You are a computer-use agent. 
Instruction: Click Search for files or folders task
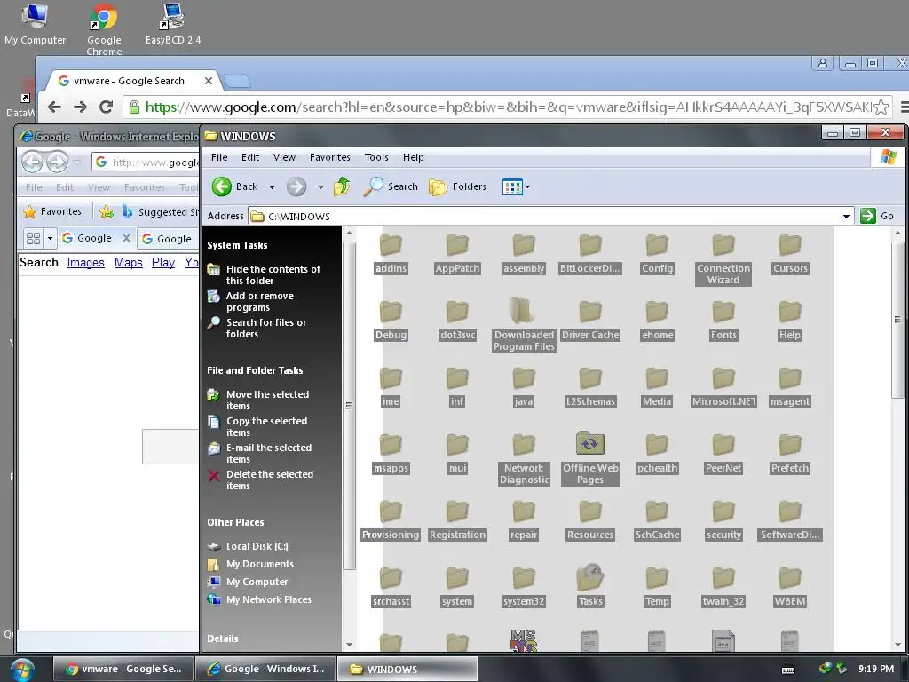click(x=266, y=329)
